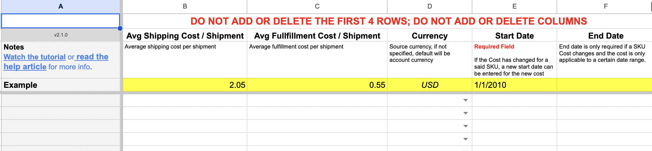The width and height of the screenshot is (652, 151).
Task: Click the red DO NOT ADD OR DELETE warning cell
Action: [388, 21]
